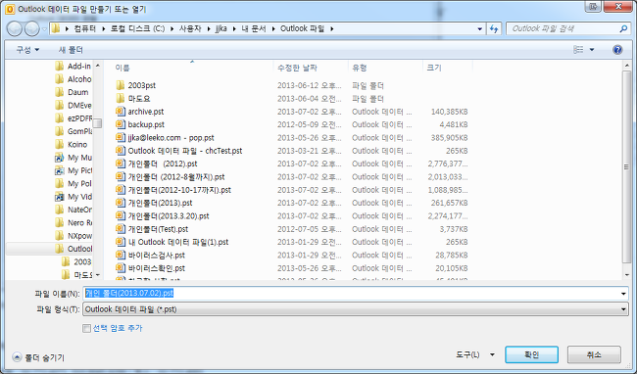Click icon of 바이러스검사.pst
Image resolution: width=637 pixels, height=374 pixels.
[121, 255]
